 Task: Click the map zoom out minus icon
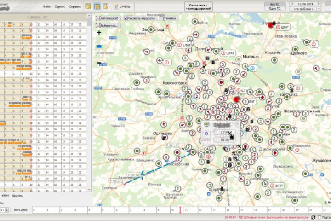(99, 62)
